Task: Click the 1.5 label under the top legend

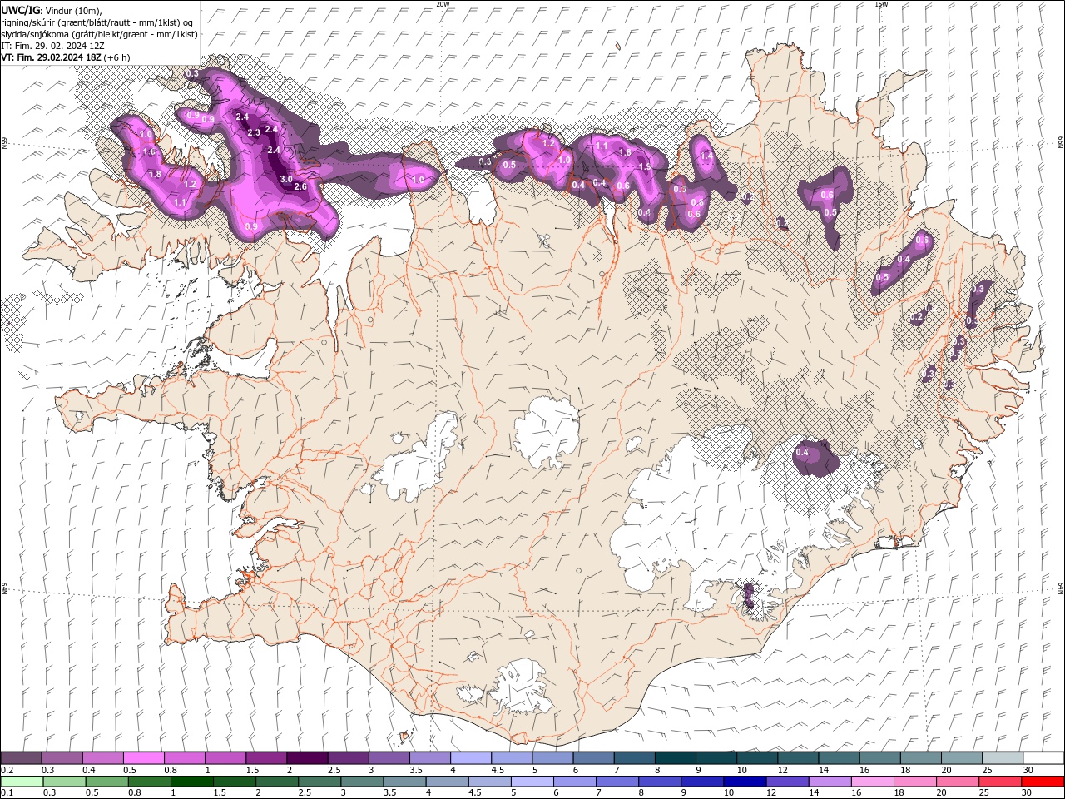Action: click(x=253, y=770)
